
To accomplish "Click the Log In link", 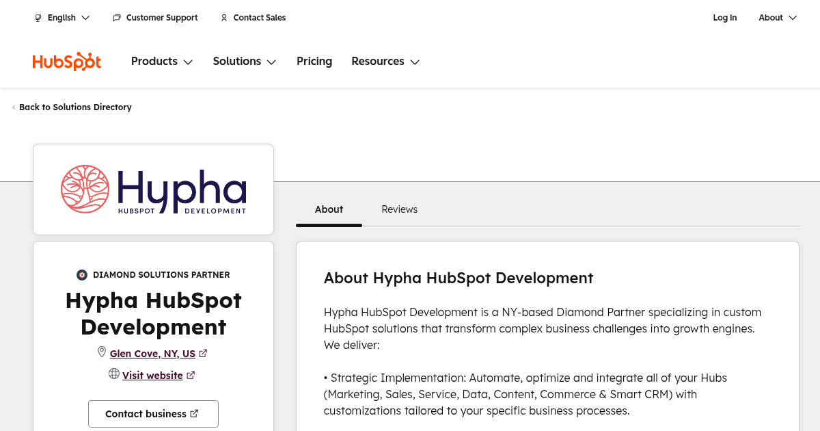I will click(725, 18).
